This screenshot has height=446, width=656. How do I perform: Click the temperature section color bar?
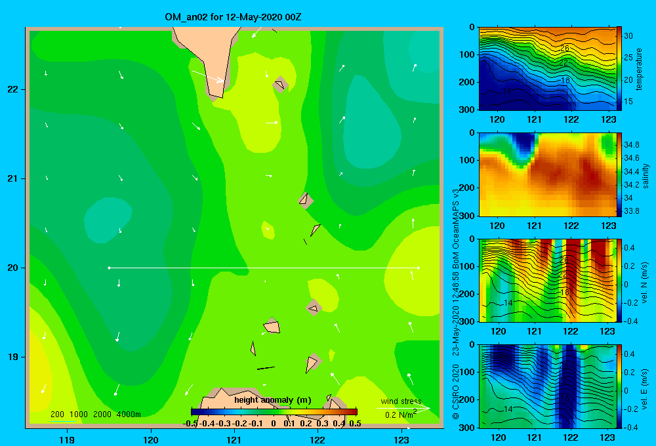pyautogui.click(x=619, y=68)
